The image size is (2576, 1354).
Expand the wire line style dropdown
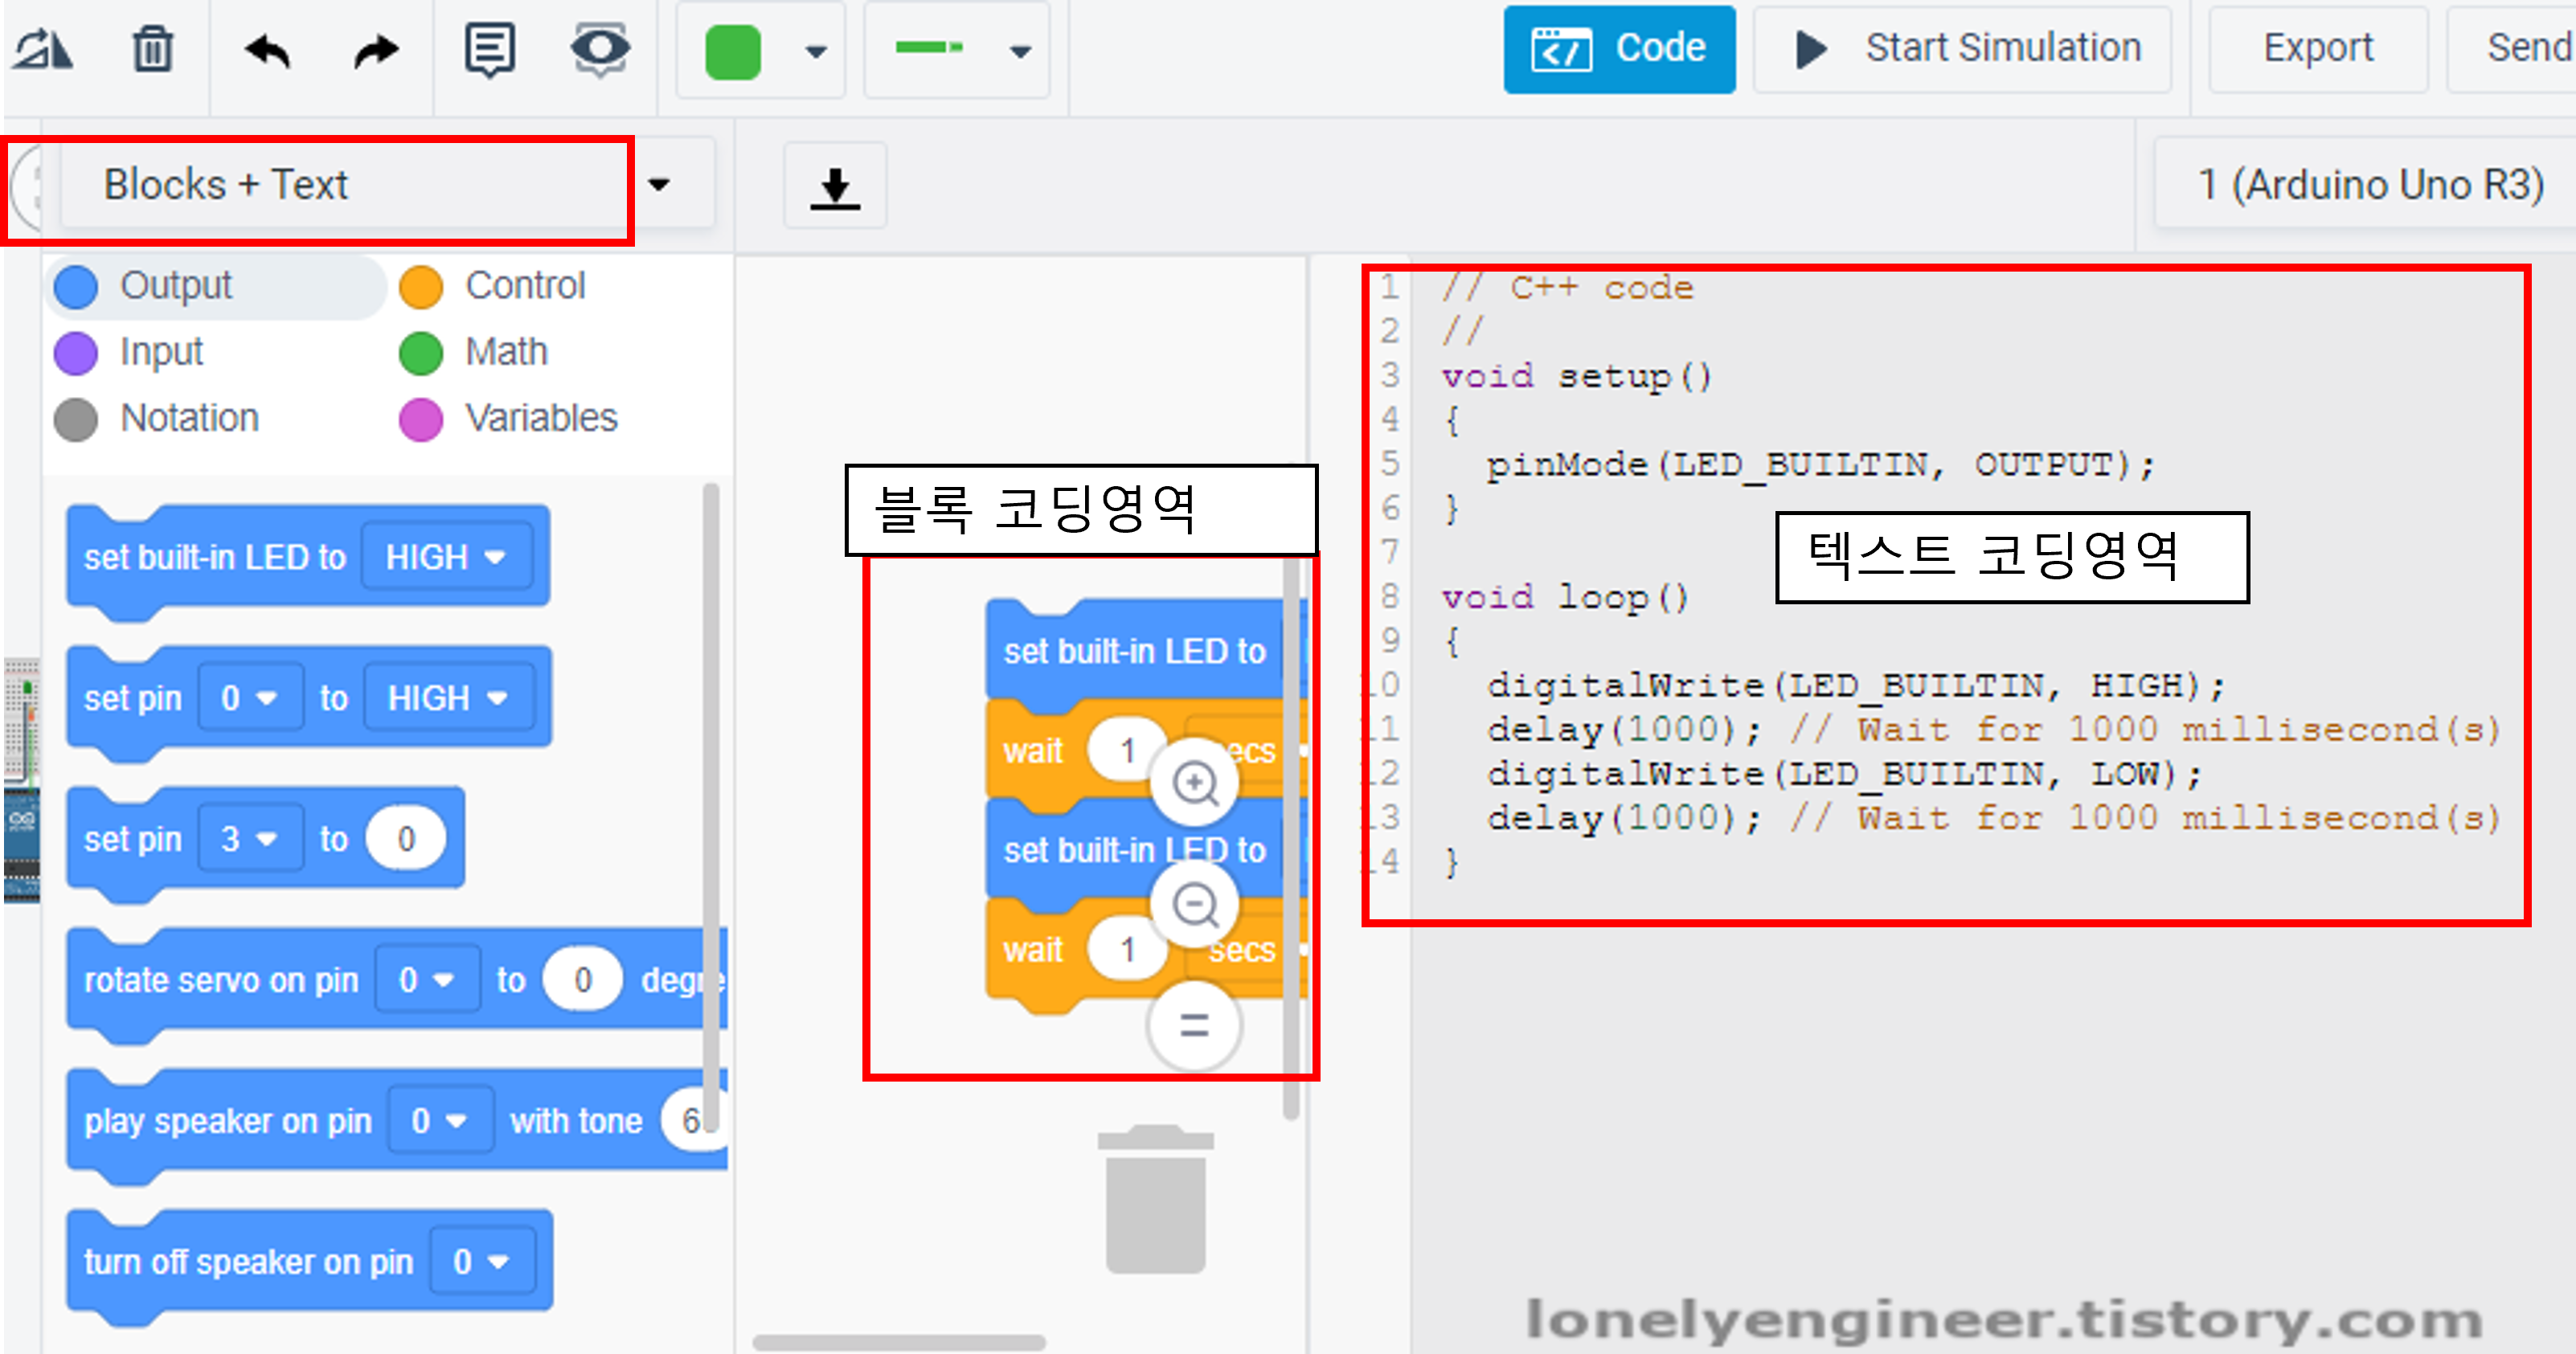tap(1019, 51)
